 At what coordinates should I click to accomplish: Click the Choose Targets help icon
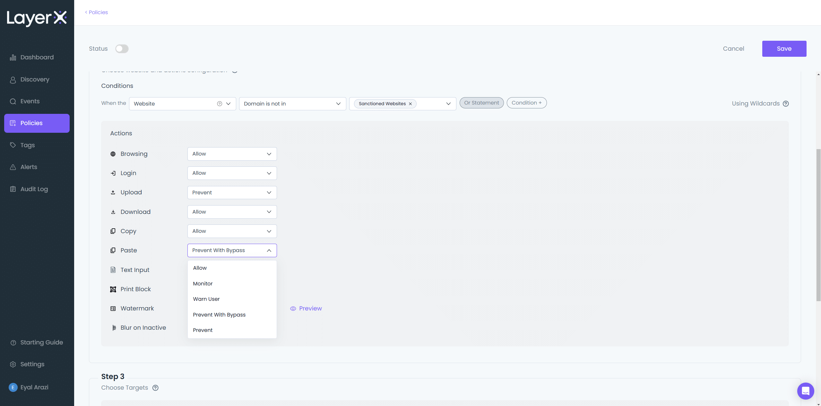point(155,388)
